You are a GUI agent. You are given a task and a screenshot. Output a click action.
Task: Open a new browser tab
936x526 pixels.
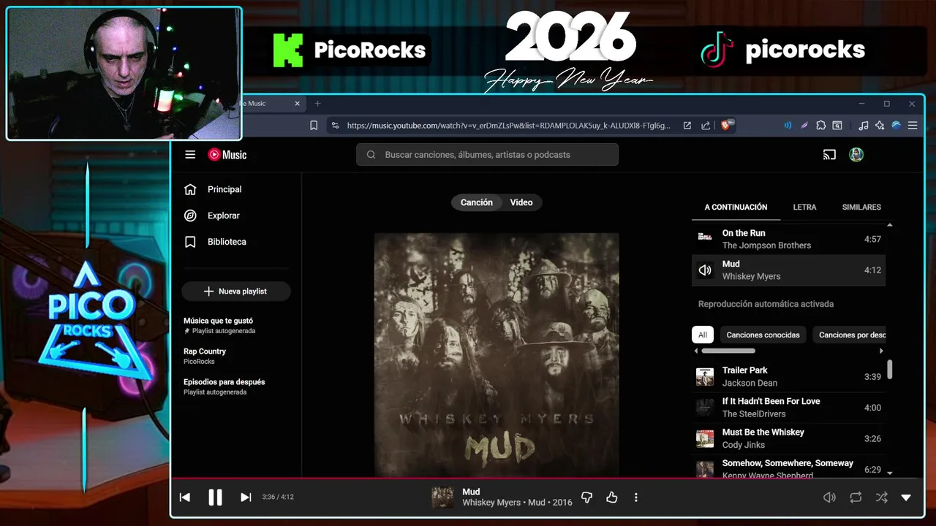click(x=317, y=104)
